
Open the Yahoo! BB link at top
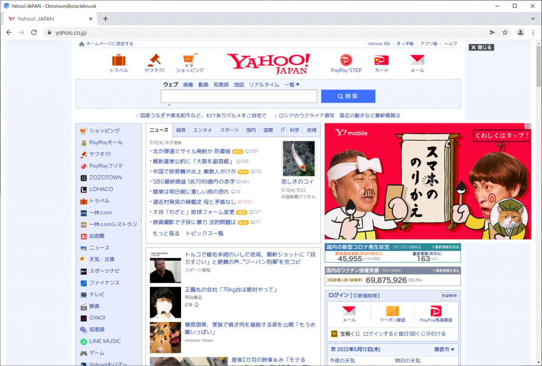tap(378, 43)
